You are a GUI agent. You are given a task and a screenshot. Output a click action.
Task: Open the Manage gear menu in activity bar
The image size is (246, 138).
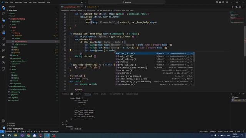[3, 127]
